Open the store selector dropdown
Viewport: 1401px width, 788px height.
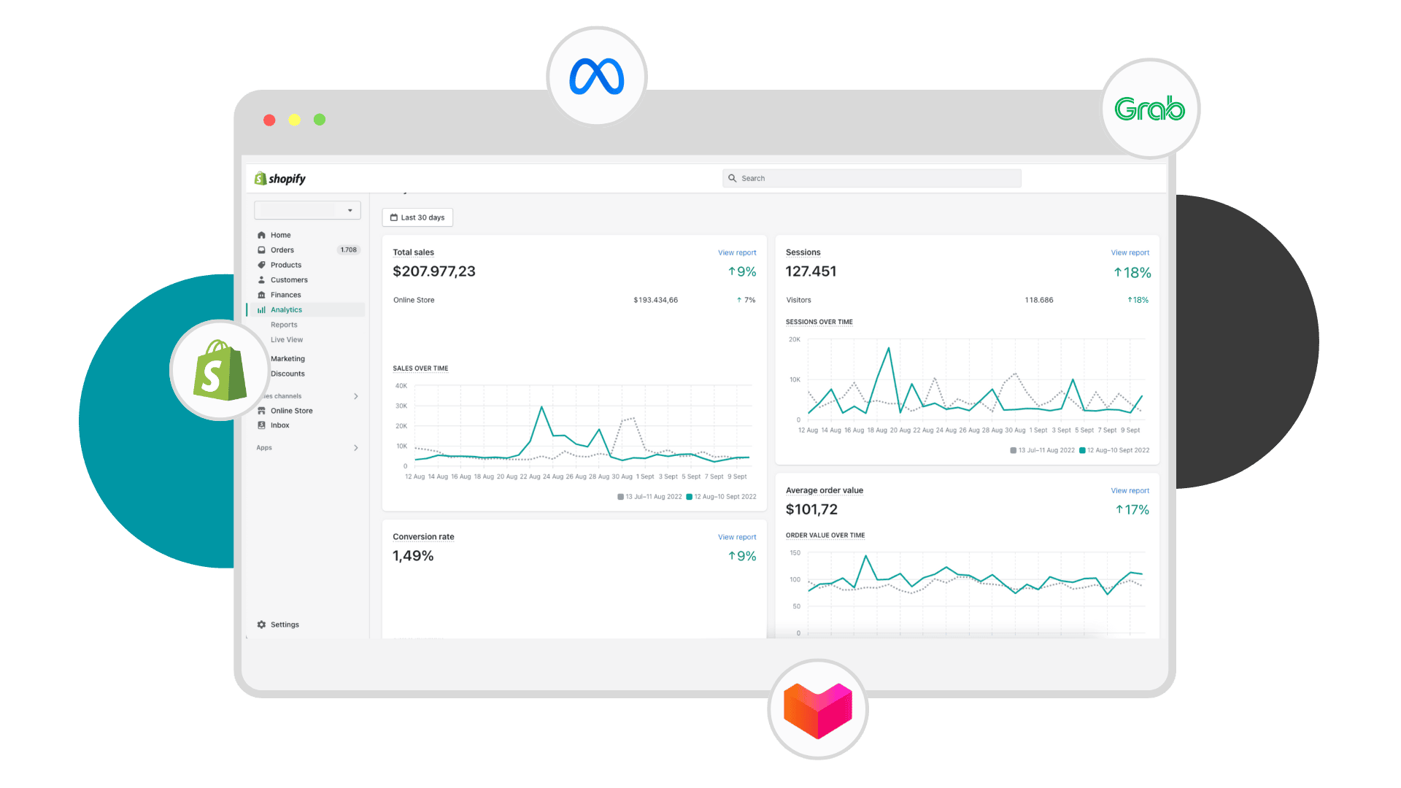[307, 210]
